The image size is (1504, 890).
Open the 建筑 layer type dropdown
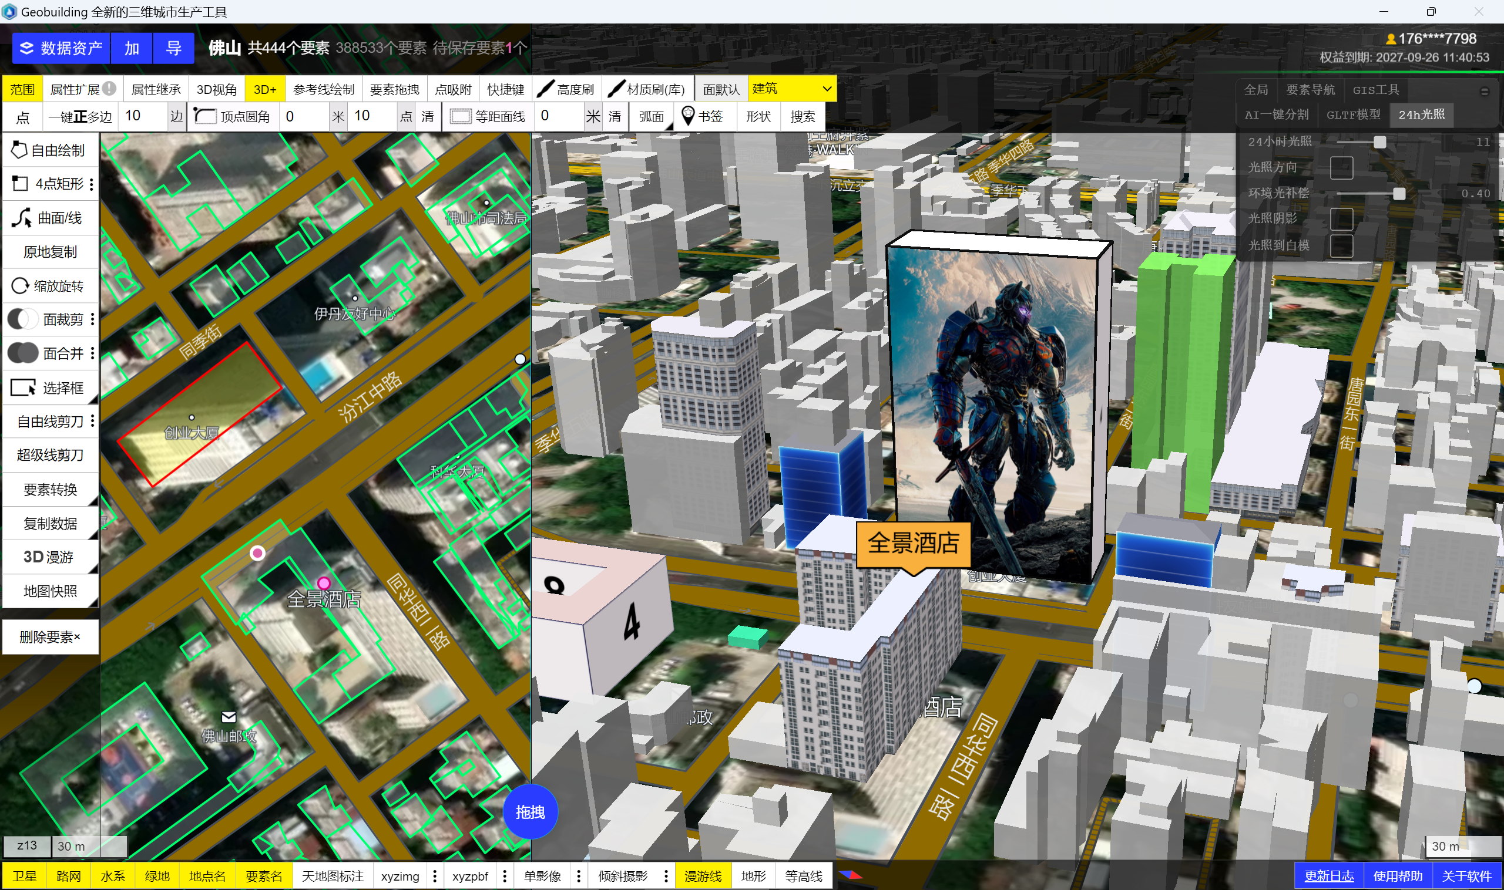[791, 89]
